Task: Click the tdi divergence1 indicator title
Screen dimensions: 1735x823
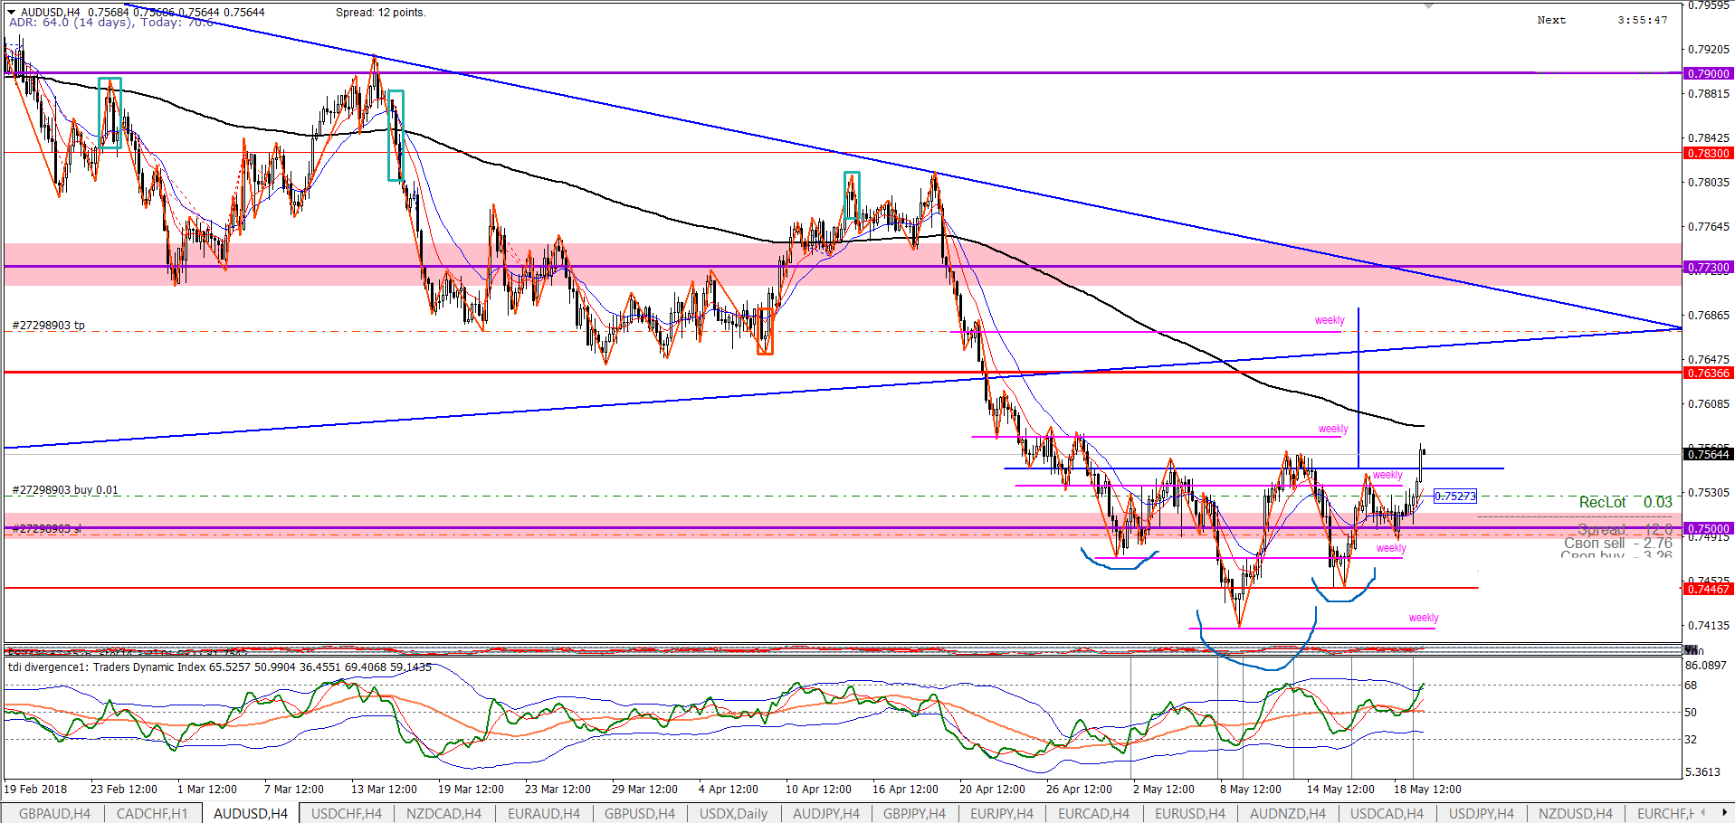Action: coord(220,667)
